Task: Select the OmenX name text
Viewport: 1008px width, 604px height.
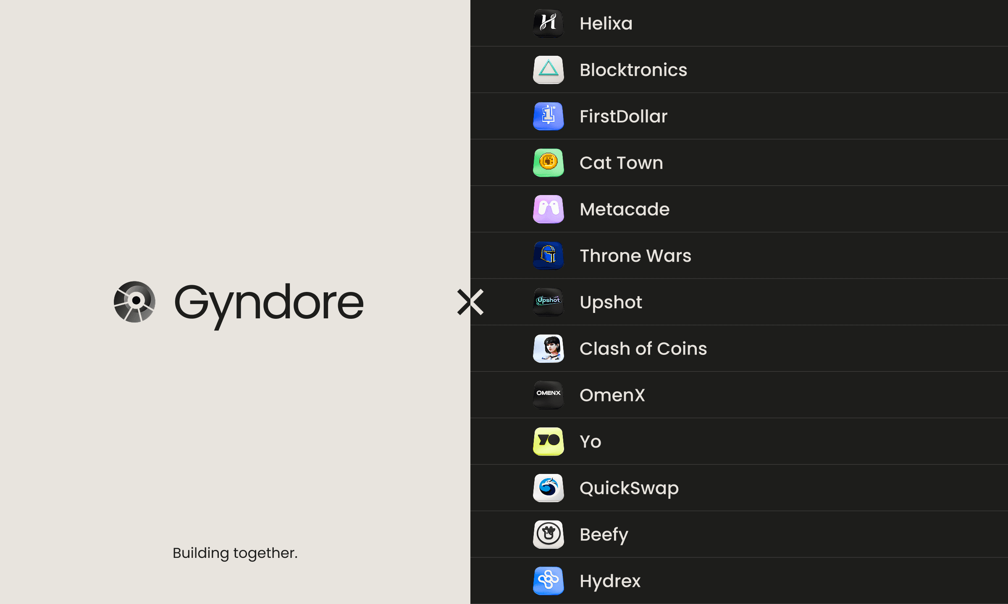Action: tap(612, 395)
